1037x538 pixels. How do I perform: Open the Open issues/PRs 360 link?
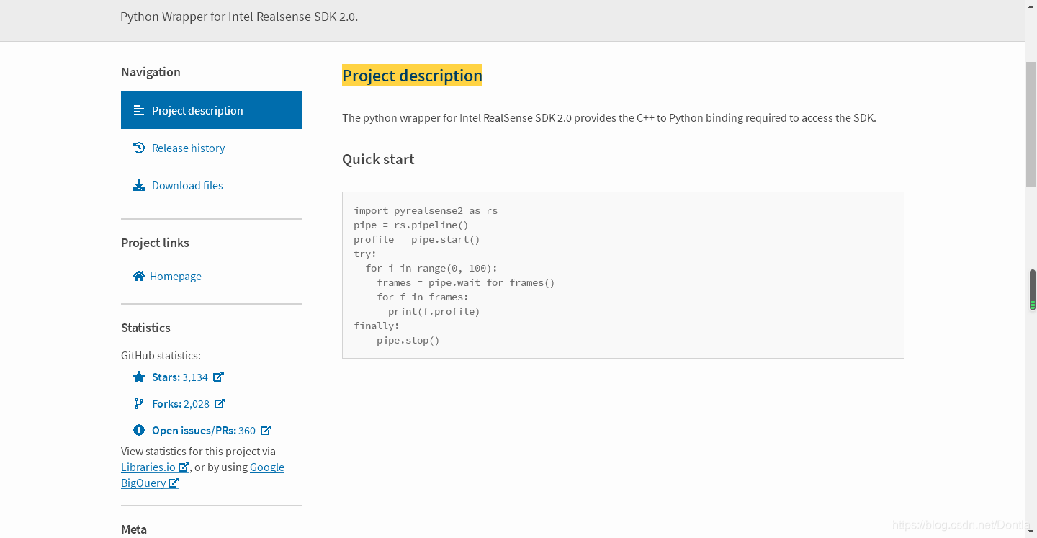[203, 430]
